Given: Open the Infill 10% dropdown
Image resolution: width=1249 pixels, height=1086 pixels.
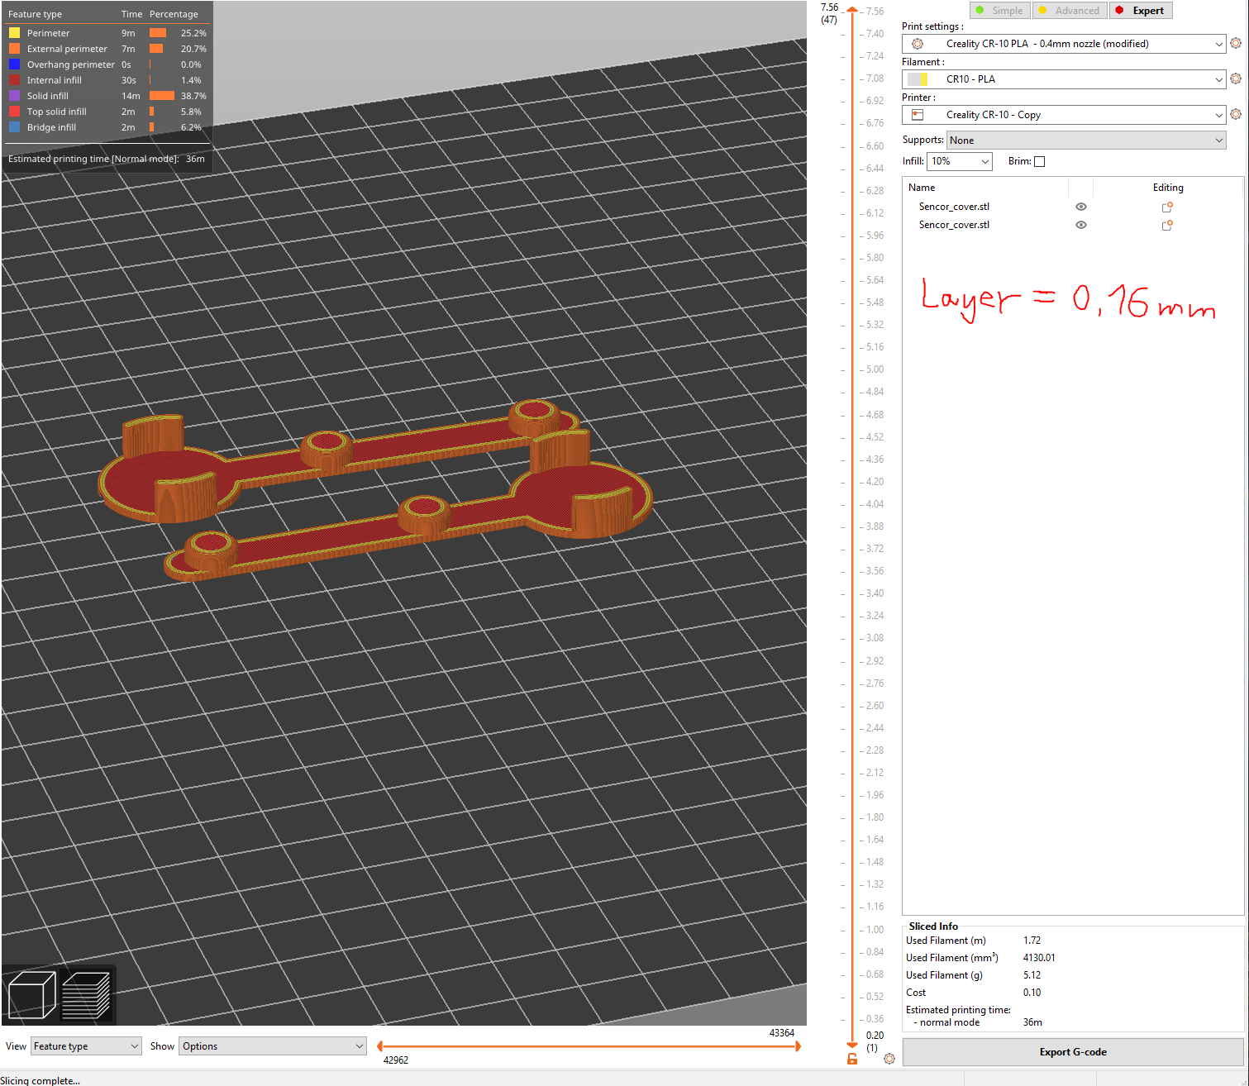Looking at the screenshot, I should [960, 161].
